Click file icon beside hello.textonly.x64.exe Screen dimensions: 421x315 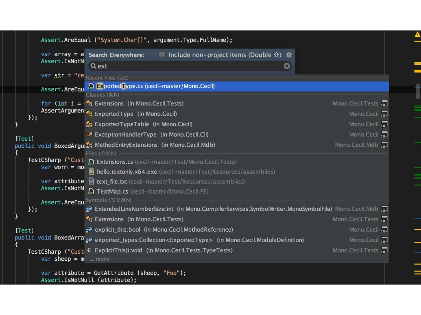point(91,172)
